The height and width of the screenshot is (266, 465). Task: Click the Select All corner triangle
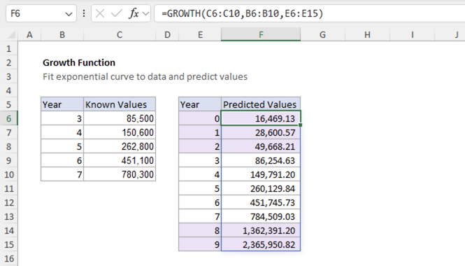point(11,35)
